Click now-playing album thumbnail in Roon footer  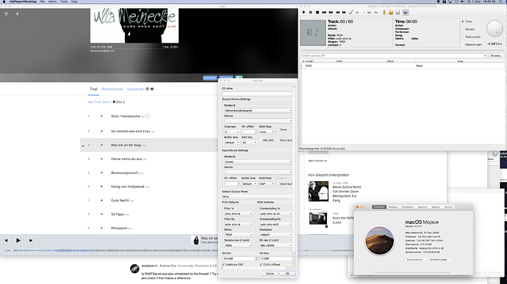(196, 240)
